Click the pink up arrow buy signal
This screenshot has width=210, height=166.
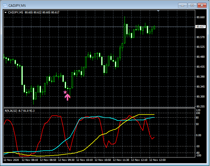[68, 97]
